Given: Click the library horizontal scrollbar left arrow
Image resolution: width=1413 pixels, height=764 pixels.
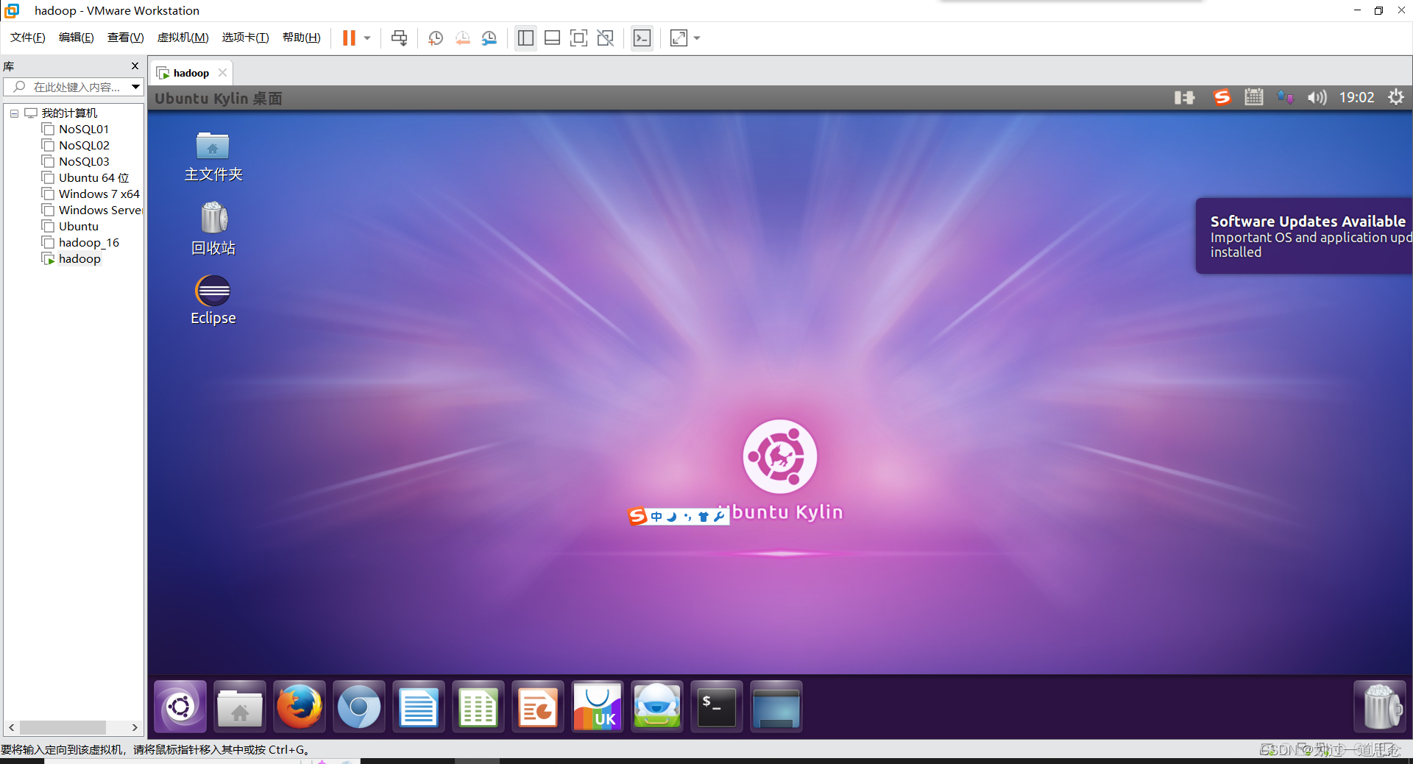Looking at the screenshot, I should point(12,727).
